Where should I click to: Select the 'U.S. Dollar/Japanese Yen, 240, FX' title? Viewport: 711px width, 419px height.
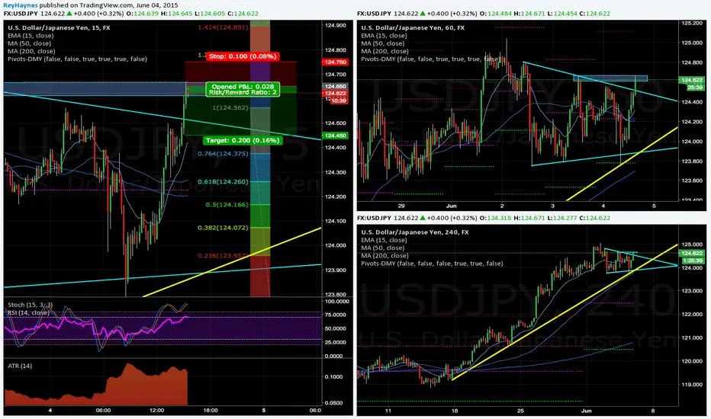(415, 232)
